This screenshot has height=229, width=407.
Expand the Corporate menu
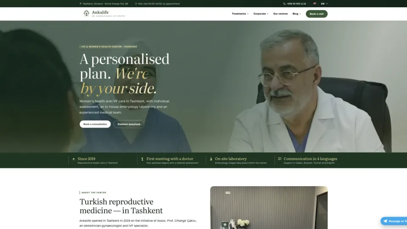(x=261, y=14)
